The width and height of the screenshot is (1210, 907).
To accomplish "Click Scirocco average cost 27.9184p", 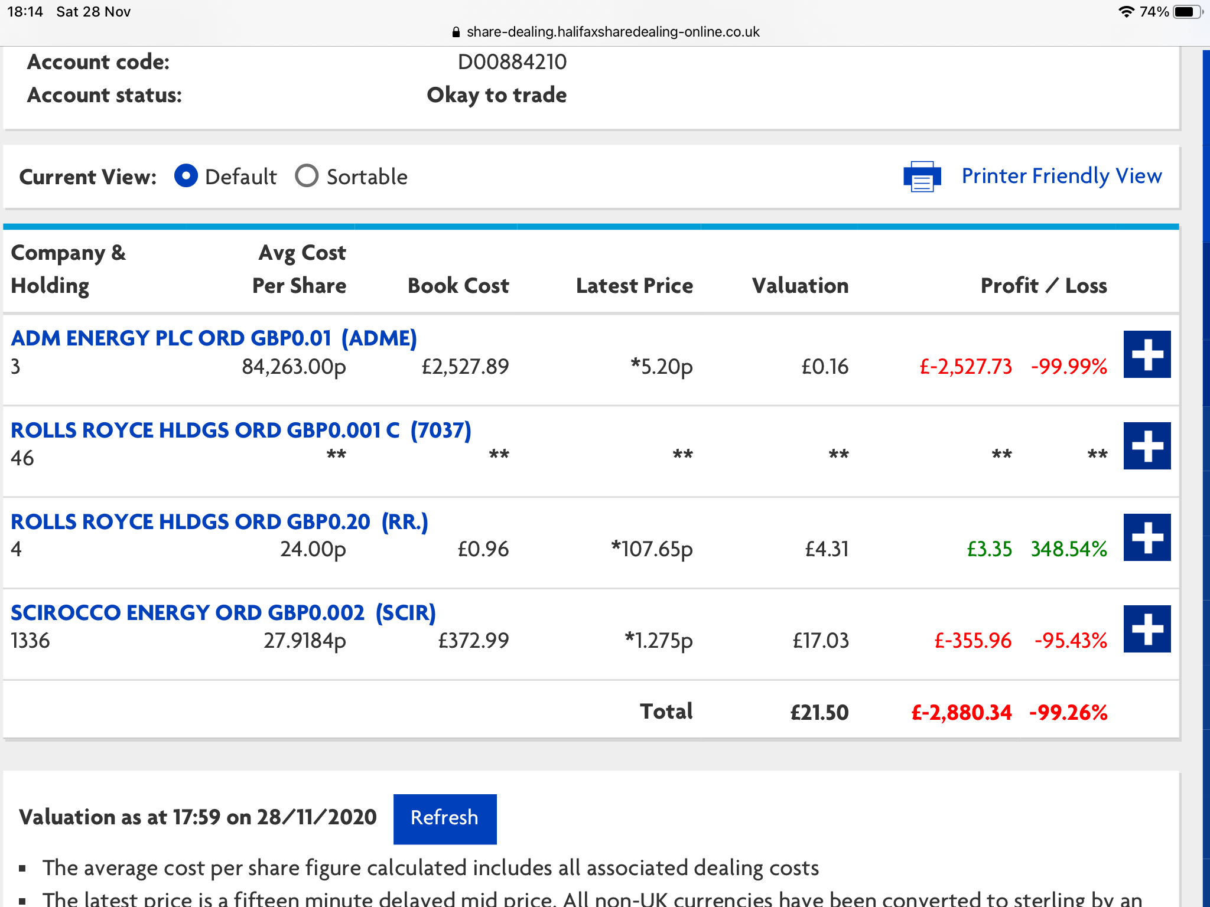I will pyautogui.click(x=305, y=641).
